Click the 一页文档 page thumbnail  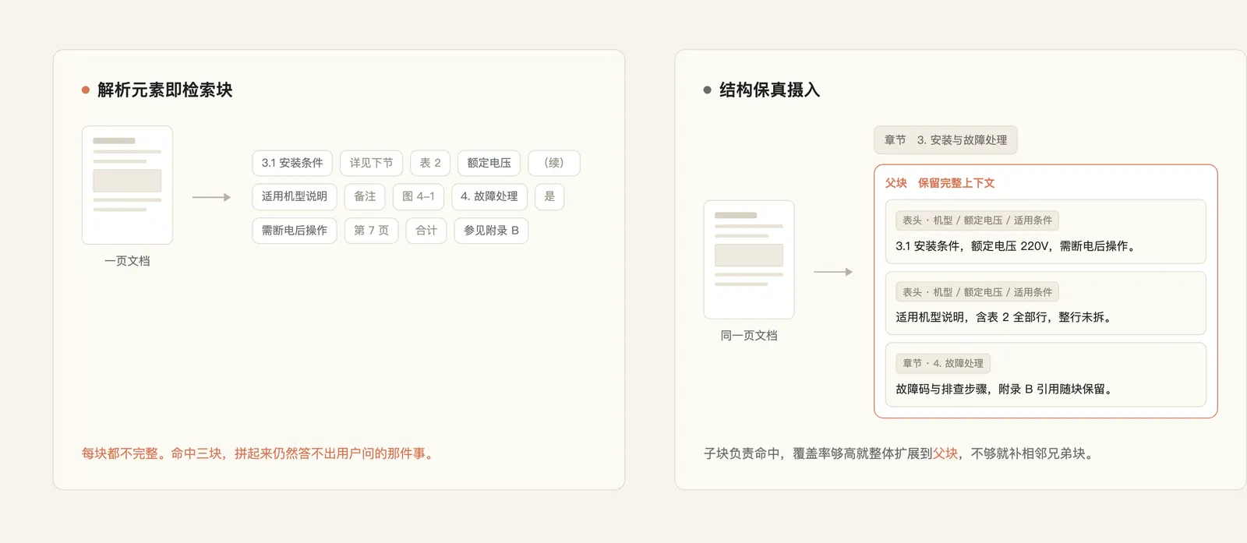pyautogui.click(x=127, y=185)
